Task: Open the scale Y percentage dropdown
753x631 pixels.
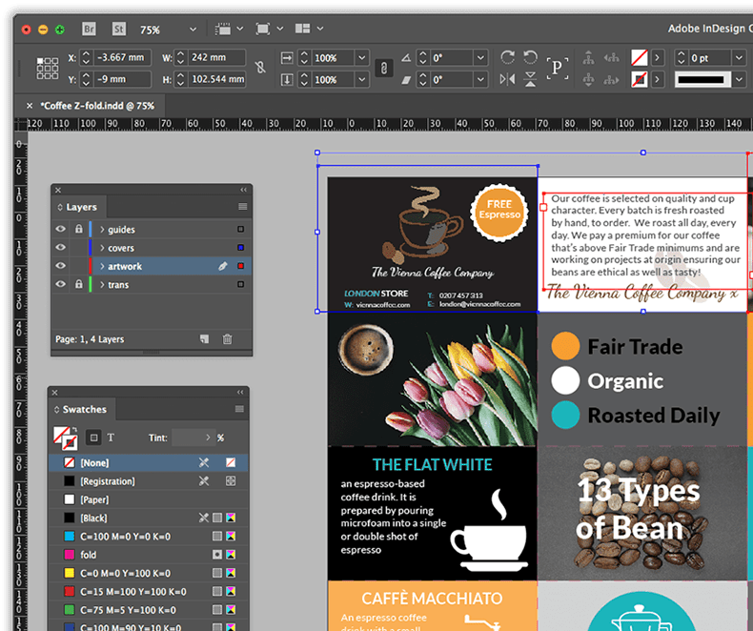Action: pos(361,79)
